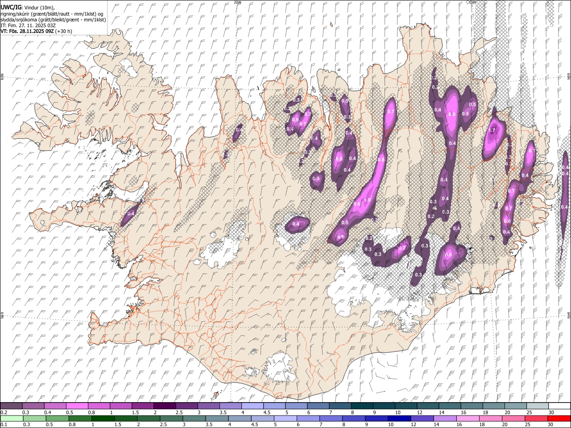Screen dimensions: 571x428
Task: Pick the dark green 1–1.5 rain scale swatch
Action: click(103, 419)
